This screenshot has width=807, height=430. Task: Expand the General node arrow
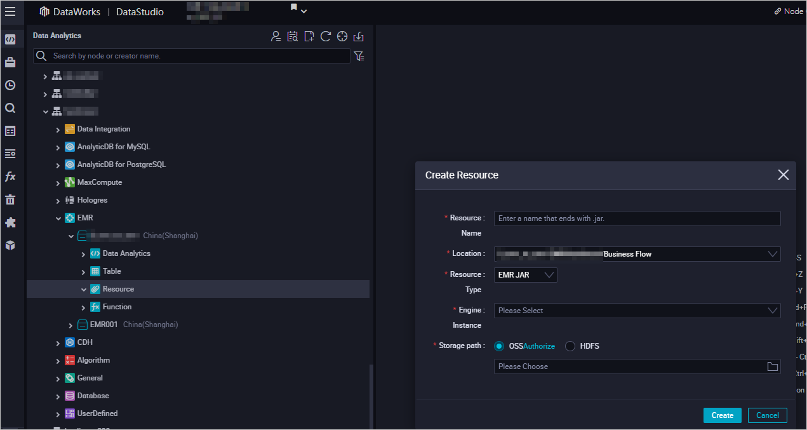pyautogui.click(x=58, y=379)
